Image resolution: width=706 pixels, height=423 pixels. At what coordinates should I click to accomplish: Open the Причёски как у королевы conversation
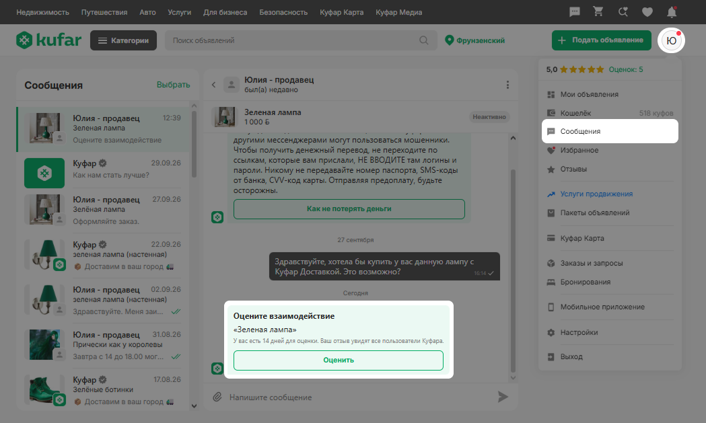[103, 346]
